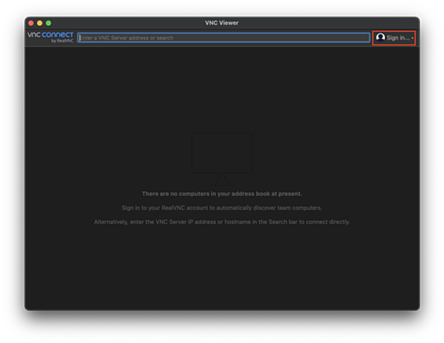Click the 'no computers in your address book' message
Image resolution: width=444 pixels, height=343 pixels.
coord(222,194)
